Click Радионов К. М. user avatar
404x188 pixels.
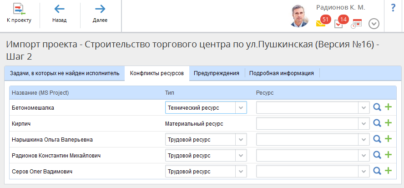(x=301, y=16)
